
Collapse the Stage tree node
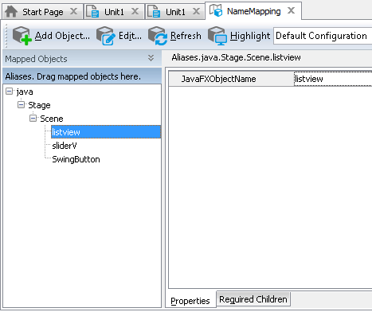(21, 105)
